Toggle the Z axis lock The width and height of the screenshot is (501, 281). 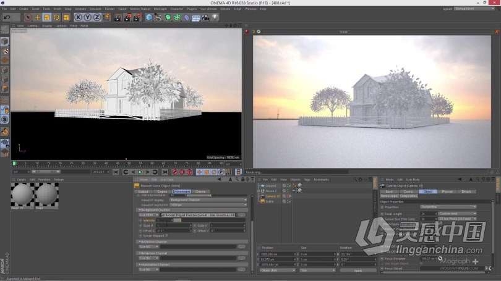pyautogui.click(x=97, y=17)
